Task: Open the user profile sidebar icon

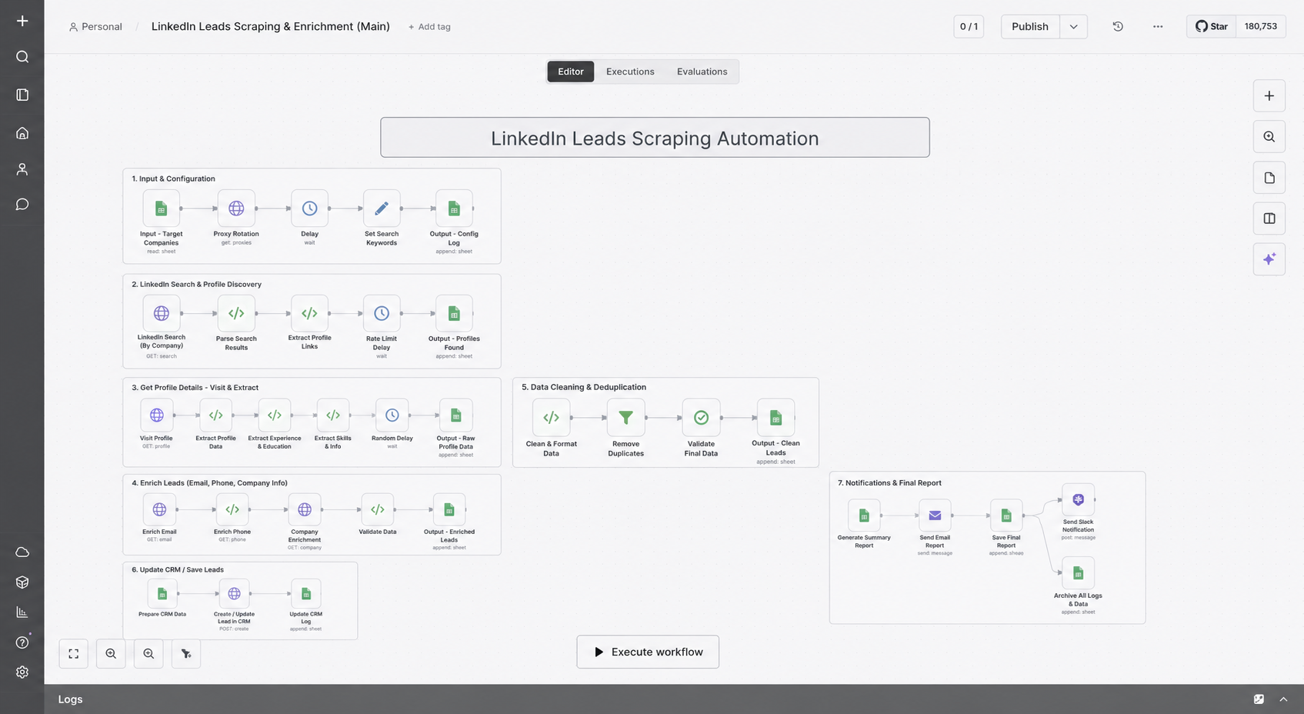Action: (x=22, y=169)
